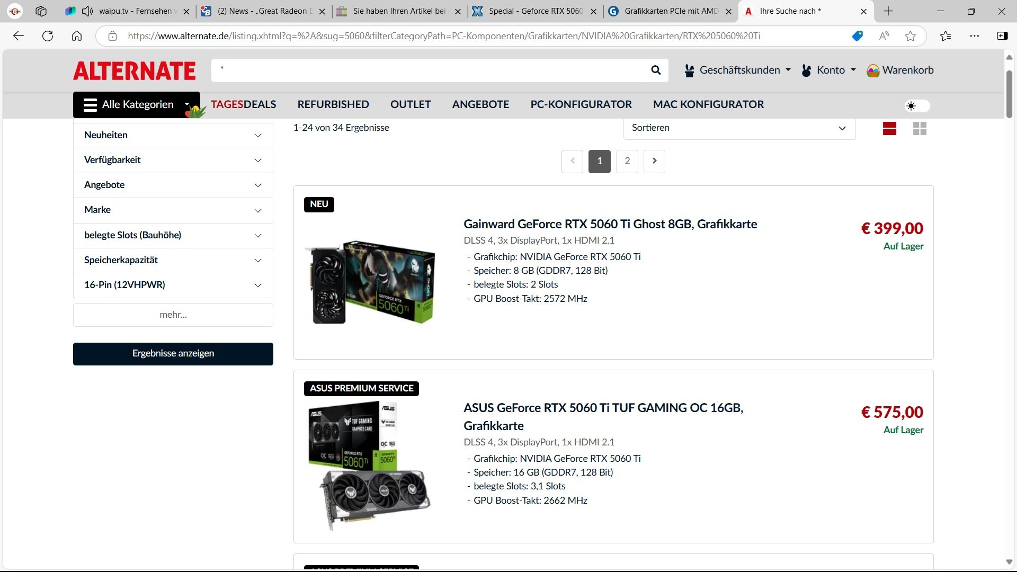The image size is (1017, 572).
Task: Switch to grid view layout icon
Action: [x=920, y=128]
